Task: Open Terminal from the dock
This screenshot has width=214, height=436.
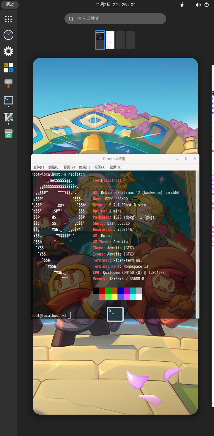Action: click(8, 100)
